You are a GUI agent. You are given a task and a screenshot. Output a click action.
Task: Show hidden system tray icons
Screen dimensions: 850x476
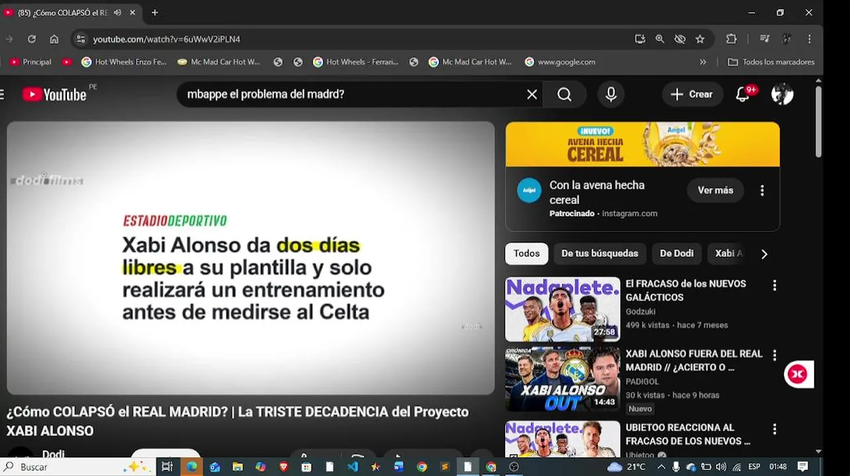(x=661, y=467)
